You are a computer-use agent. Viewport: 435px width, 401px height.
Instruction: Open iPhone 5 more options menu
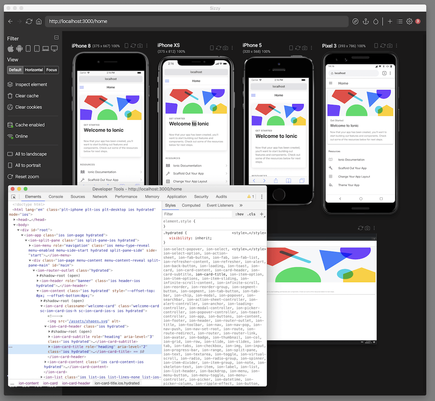(x=311, y=48)
